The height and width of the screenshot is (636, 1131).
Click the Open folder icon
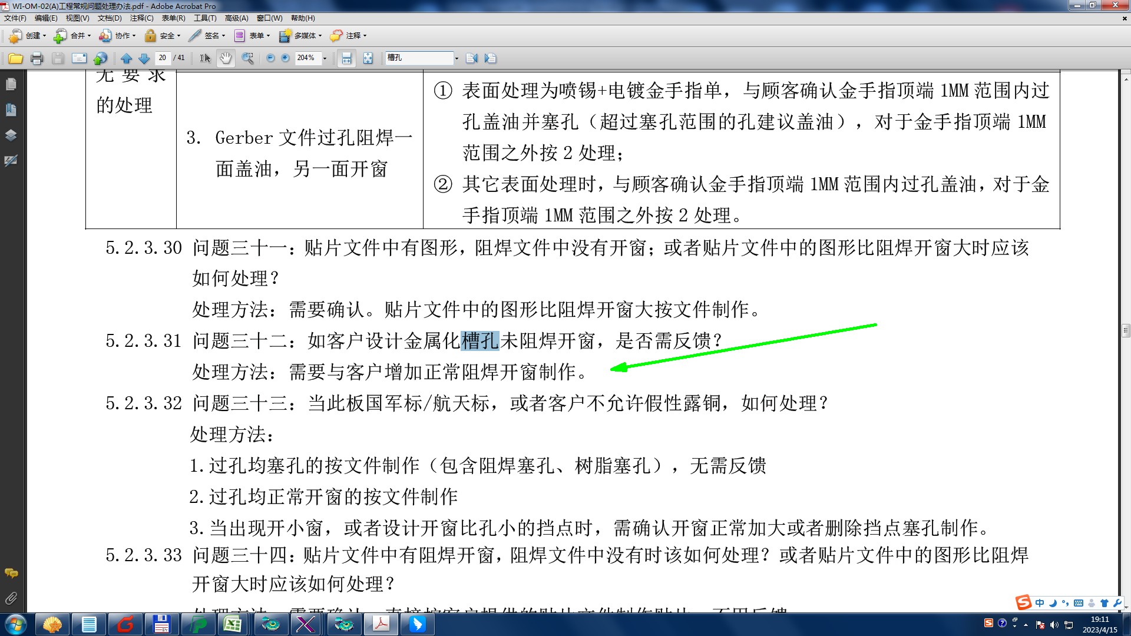coord(16,58)
